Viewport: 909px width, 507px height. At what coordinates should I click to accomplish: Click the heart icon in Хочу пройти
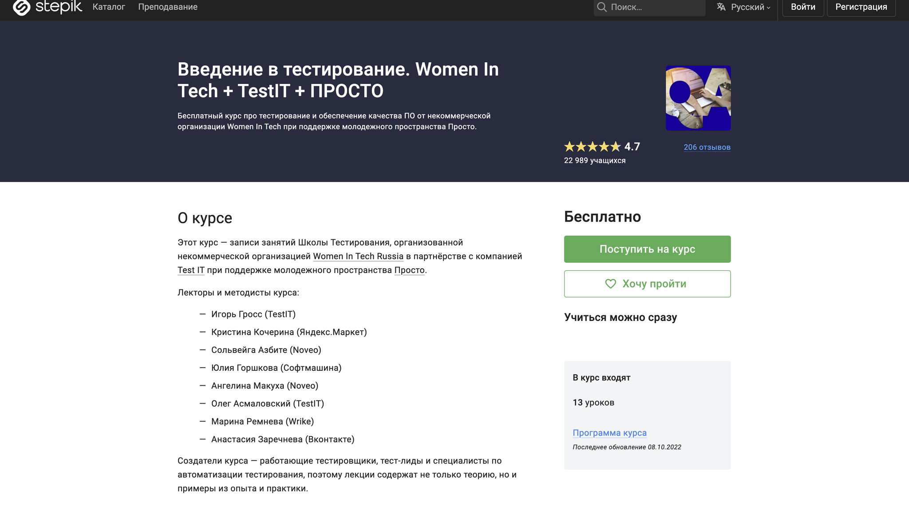[611, 284]
